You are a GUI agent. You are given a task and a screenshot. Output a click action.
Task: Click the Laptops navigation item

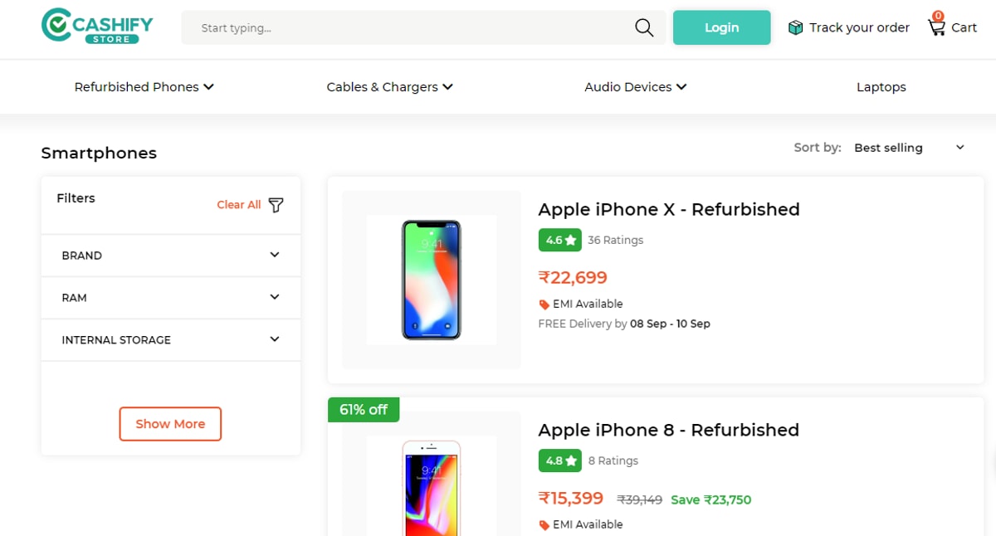[x=881, y=86]
